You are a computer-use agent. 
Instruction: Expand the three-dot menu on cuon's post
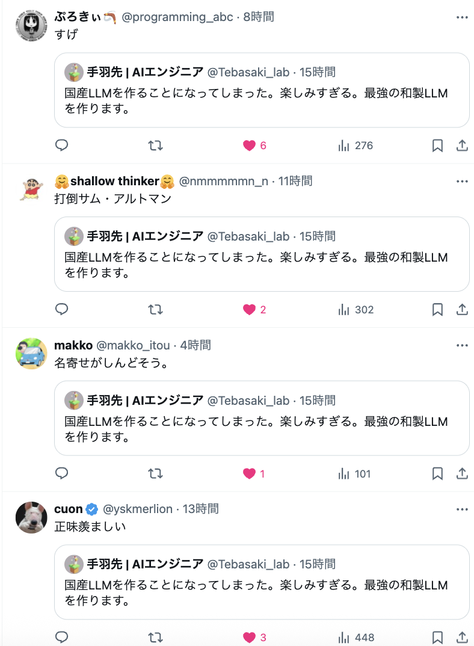[x=462, y=509]
